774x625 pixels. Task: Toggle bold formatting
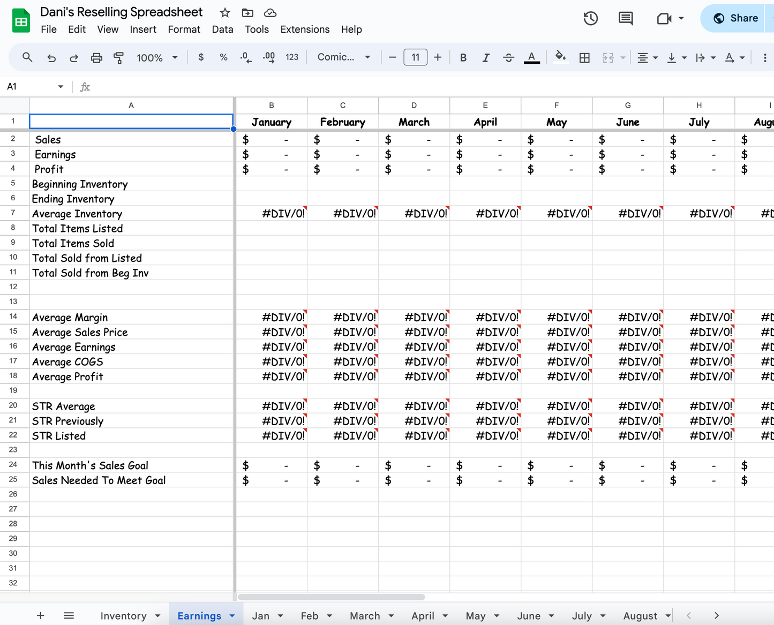[x=463, y=57]
